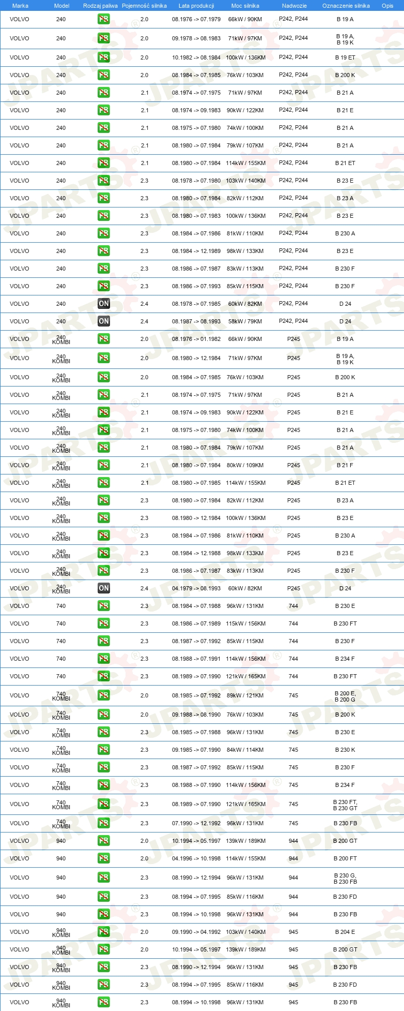Select production years 09.1990 -> 04.1992
This screenshot has width=404, height=1011.
196,932
